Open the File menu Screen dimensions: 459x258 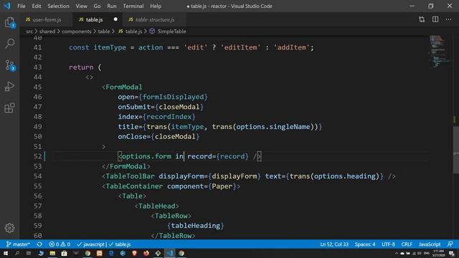[x=22, y=6]
